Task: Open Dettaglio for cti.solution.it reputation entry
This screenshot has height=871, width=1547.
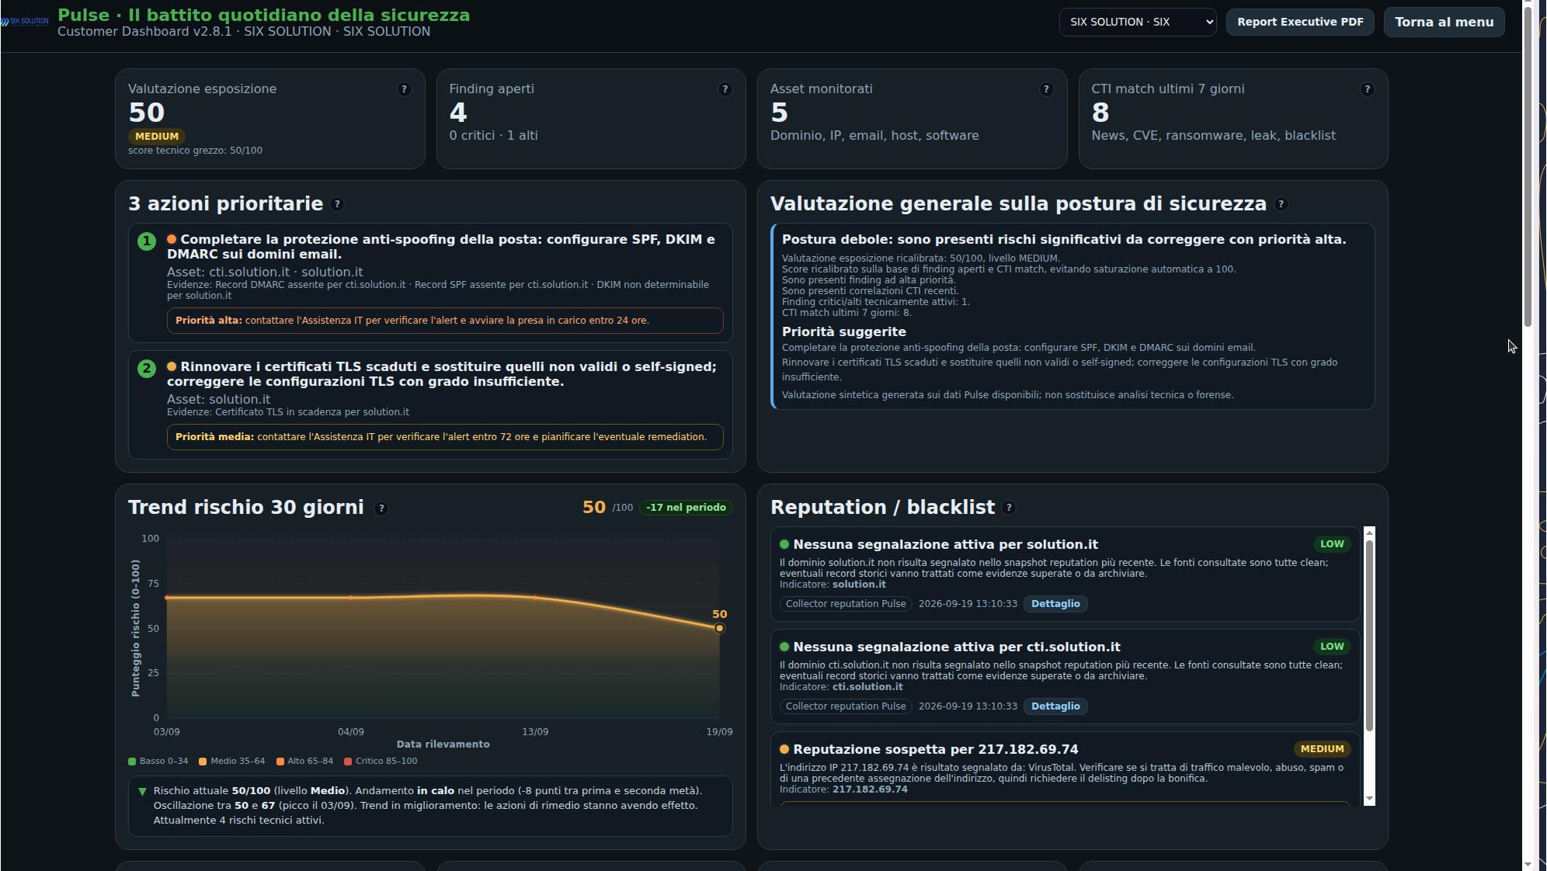Action: click(x=1055, y=706)
